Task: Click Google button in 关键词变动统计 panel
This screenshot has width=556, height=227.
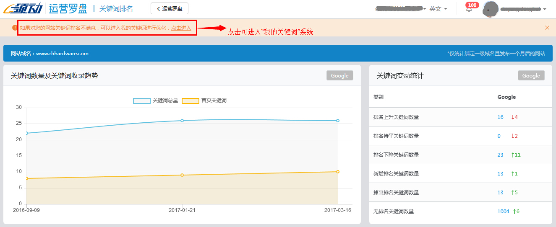Action: coord(531,75)
